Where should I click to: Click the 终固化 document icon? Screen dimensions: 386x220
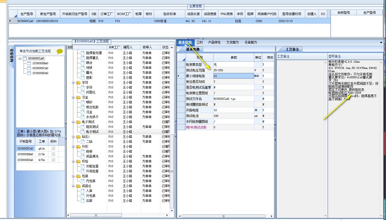[83, 92]
